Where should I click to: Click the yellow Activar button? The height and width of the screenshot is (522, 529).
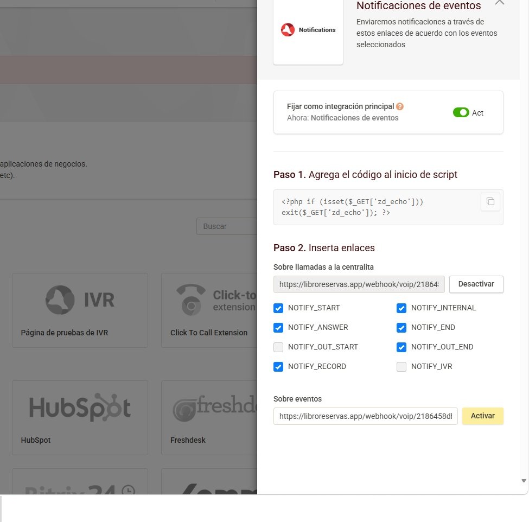click(x=482, y=416)
